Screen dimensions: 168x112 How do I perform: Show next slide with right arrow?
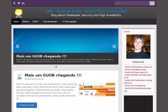114,46
